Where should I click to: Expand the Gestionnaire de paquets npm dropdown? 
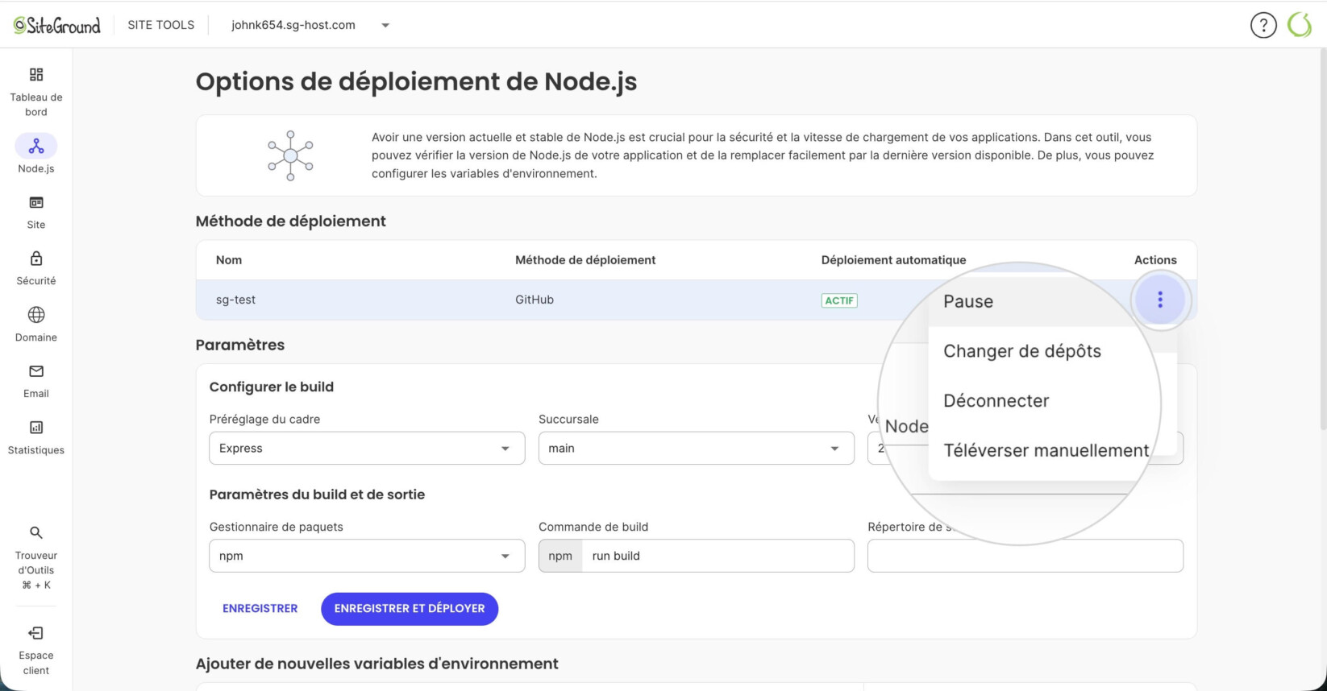coord(367,556)
